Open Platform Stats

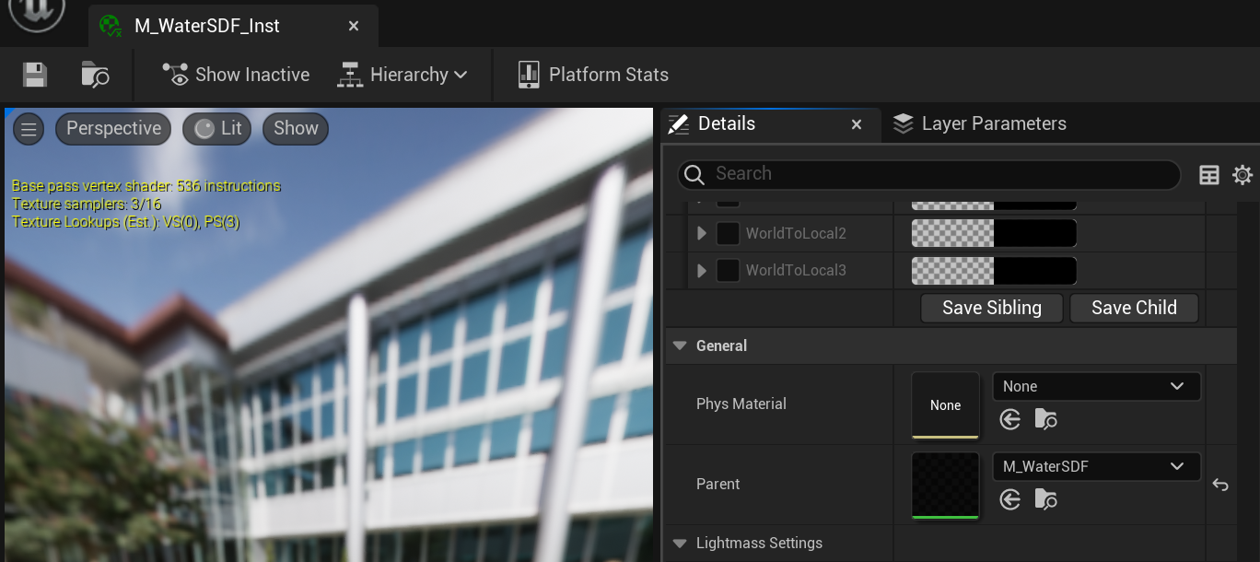coord(593,75)
